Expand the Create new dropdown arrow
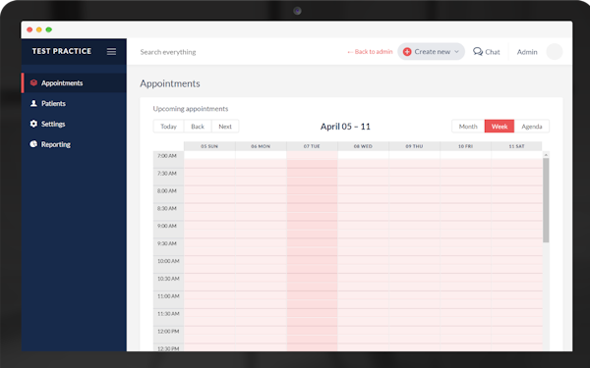 [x=456, y=51]
